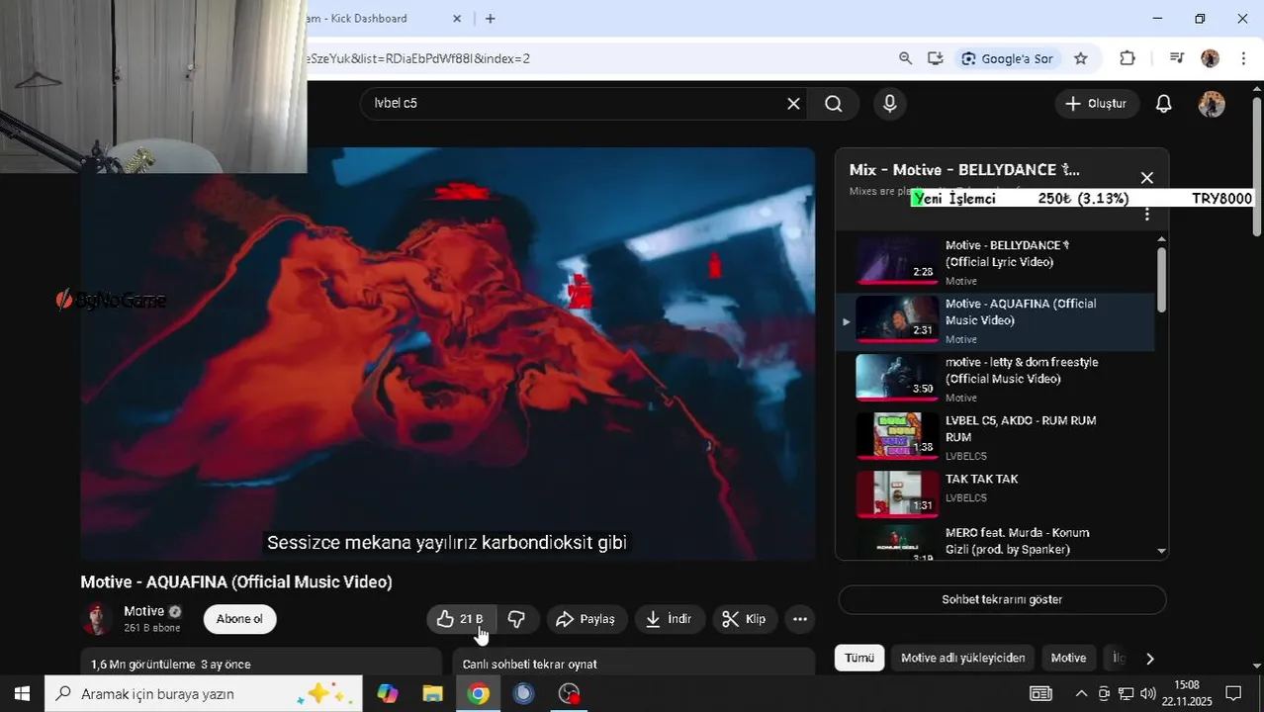Open YouTube notifications bell

(1164, 104)
